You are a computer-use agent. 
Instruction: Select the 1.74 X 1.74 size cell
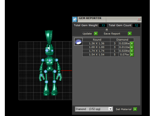point(97,51)
